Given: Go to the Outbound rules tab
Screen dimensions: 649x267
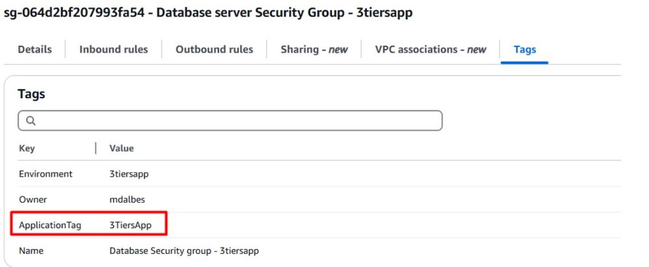Looking at the screenshot, I should tap(214, 49).
